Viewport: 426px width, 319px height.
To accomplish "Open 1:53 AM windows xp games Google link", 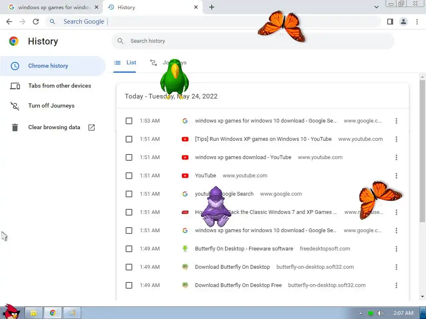I will coord(265,121).
